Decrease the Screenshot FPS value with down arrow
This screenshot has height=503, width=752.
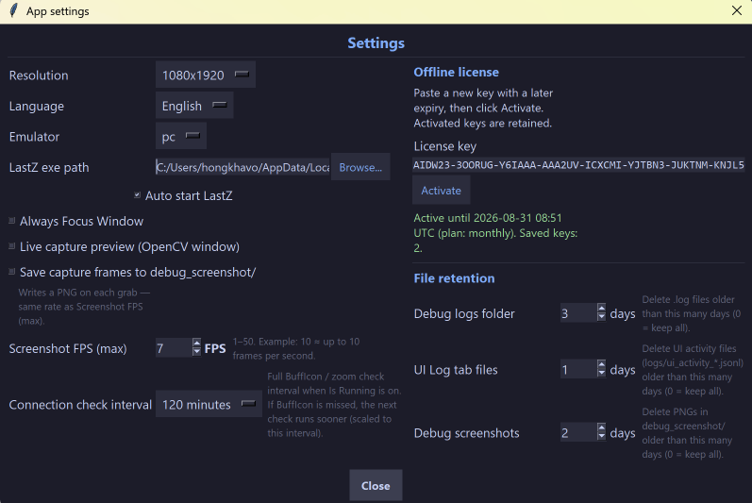coord(196,352)
